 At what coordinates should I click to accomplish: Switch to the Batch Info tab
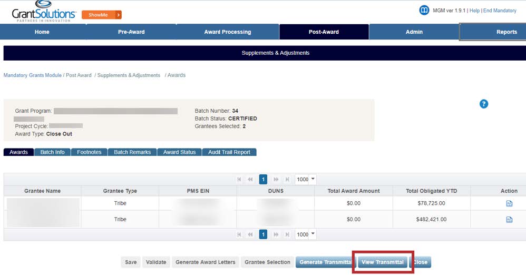52,152
